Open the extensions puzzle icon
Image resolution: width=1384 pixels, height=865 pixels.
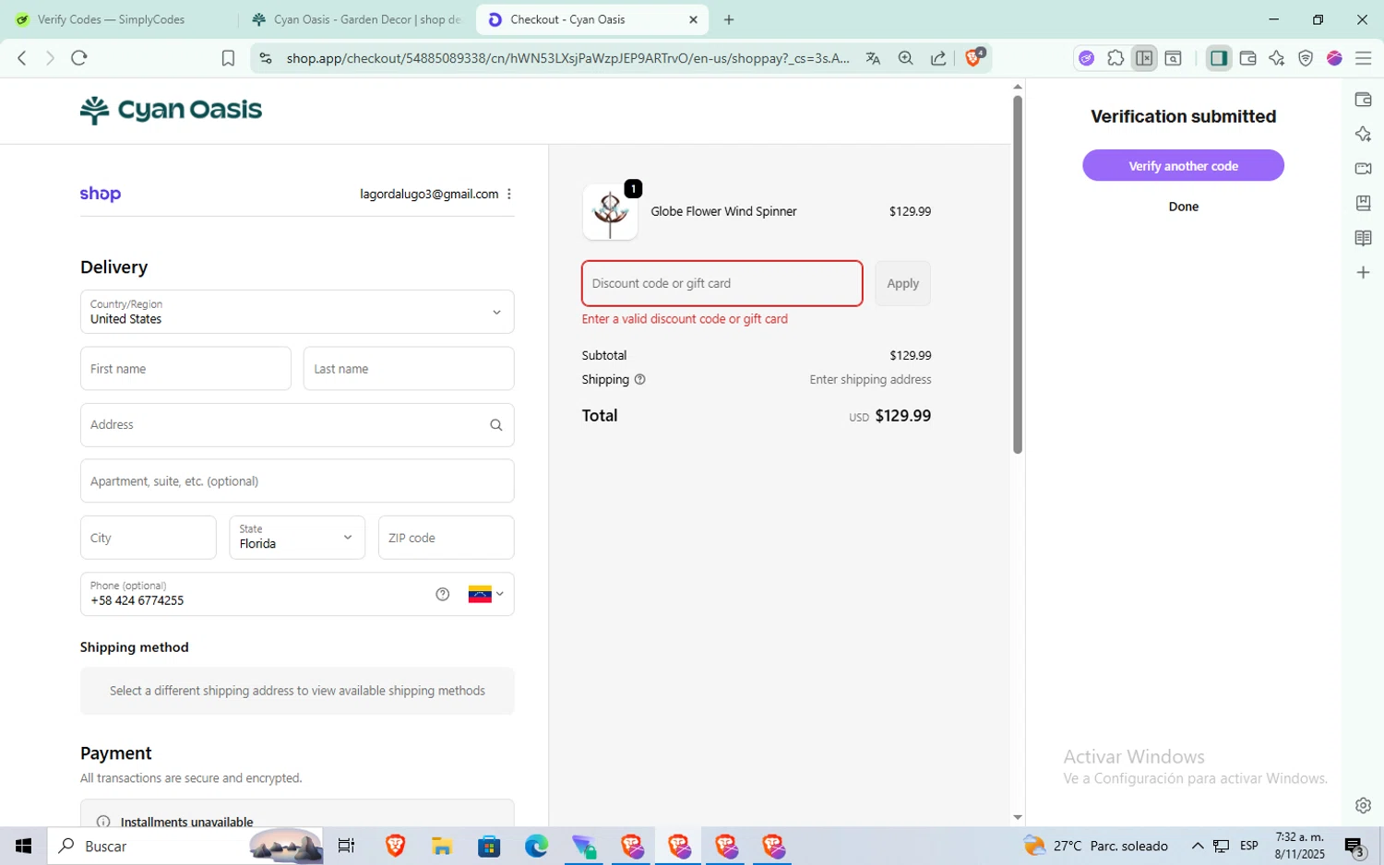[1116, 58]
